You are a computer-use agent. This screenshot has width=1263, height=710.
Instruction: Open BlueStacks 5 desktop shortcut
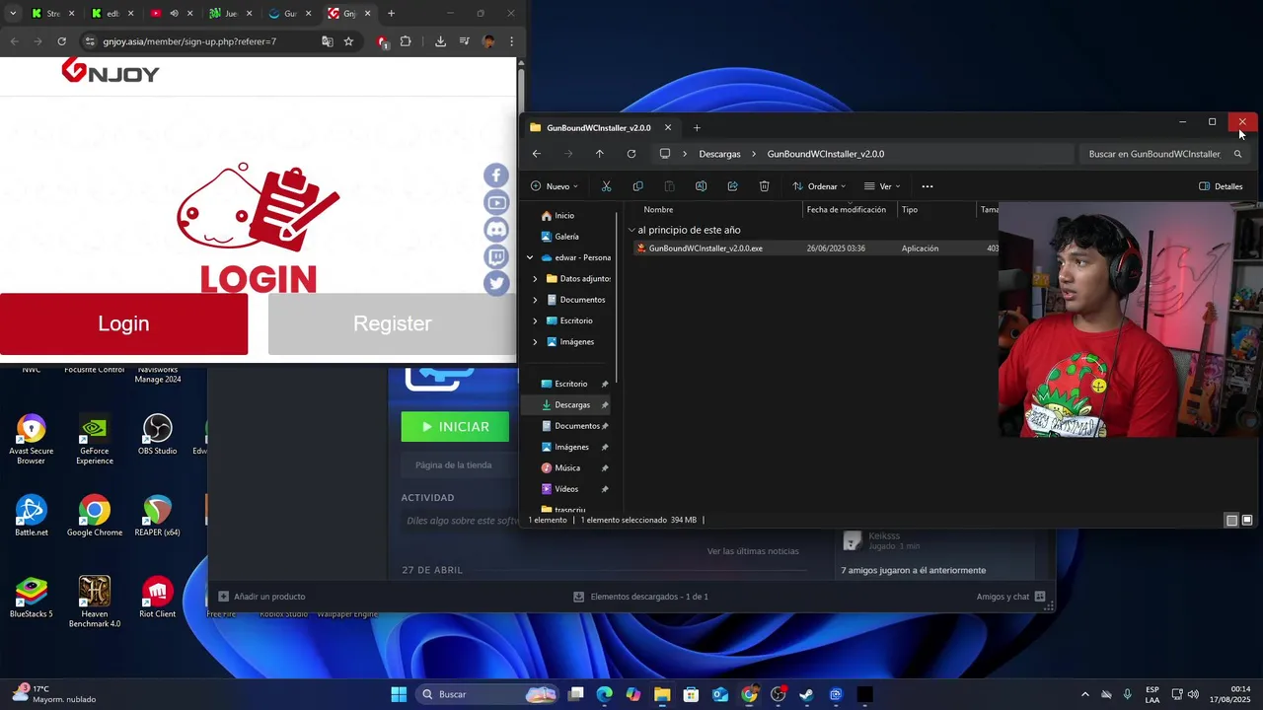pyautogui.click(x=31, y=599)
